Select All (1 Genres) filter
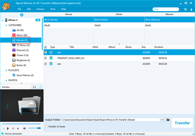The height and width of the screenshot is (136, 195). click(x=69, y=19)
